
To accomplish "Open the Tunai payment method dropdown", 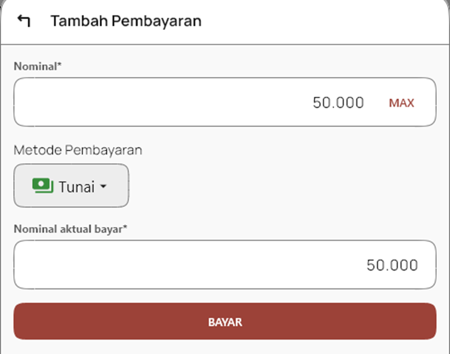I will pyautogui.click(x=71, y=186).
